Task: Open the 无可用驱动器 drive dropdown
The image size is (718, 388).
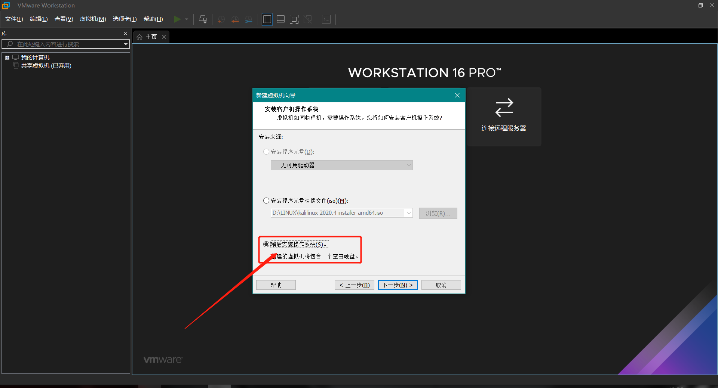Action: [409, 165]
